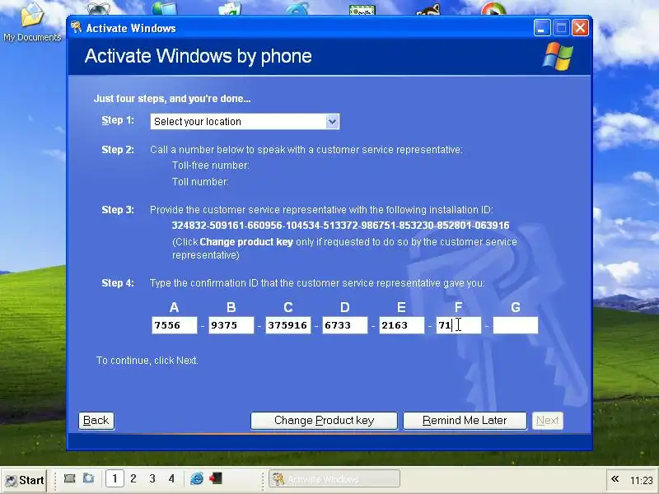Go back with the Back button

tap(96, 421)
